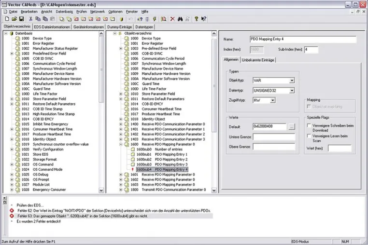368x245 pixels.
Task: Create a new file via toolbar icon
Action: (7, 19)
